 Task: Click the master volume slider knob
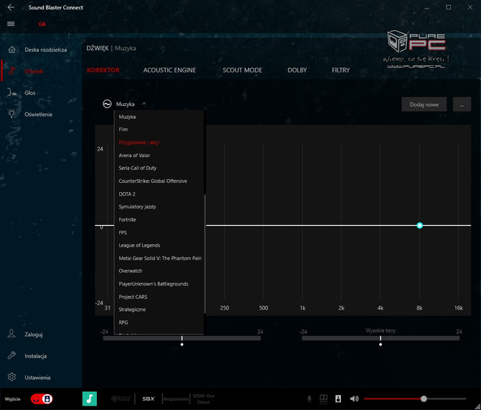pyautogui.click(x=424, y=399)
